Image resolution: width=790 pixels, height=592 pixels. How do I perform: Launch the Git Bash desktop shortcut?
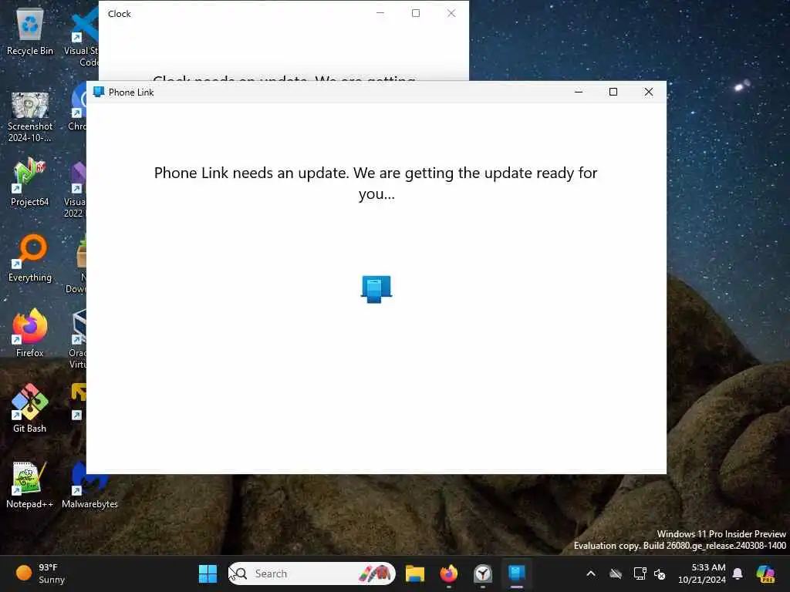tap(30, 409)
